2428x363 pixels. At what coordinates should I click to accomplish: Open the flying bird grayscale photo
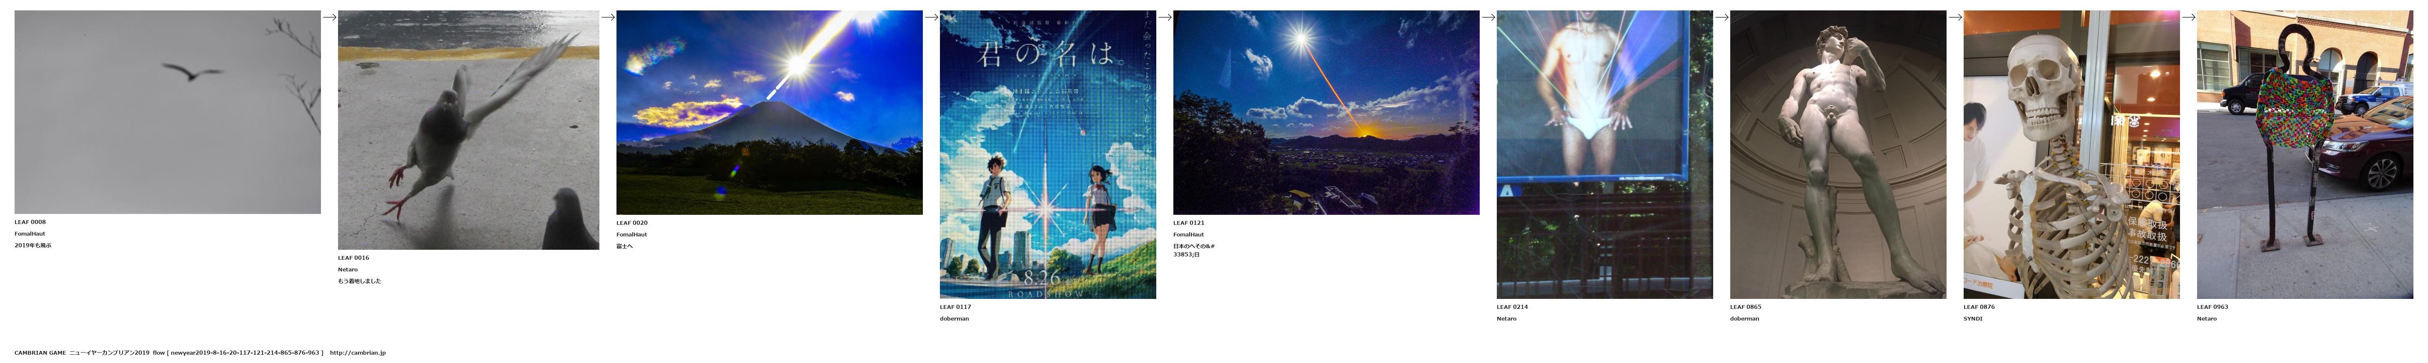[168, 112]
